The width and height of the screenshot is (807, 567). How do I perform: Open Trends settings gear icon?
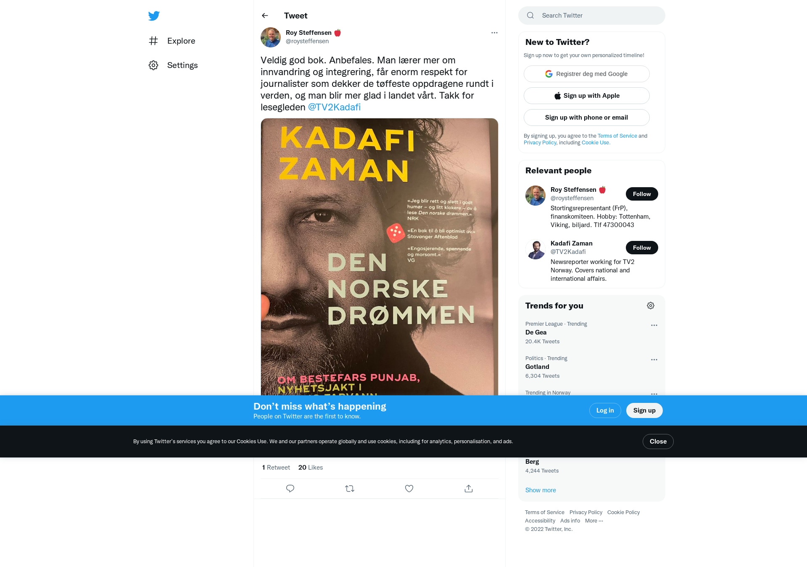pyautogui.click(x=651, y=306)
